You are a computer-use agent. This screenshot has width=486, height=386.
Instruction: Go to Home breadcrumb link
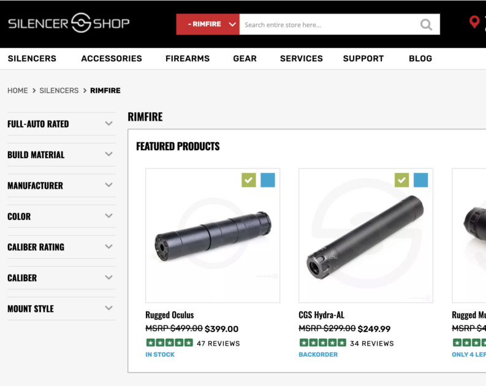point(18,91)
